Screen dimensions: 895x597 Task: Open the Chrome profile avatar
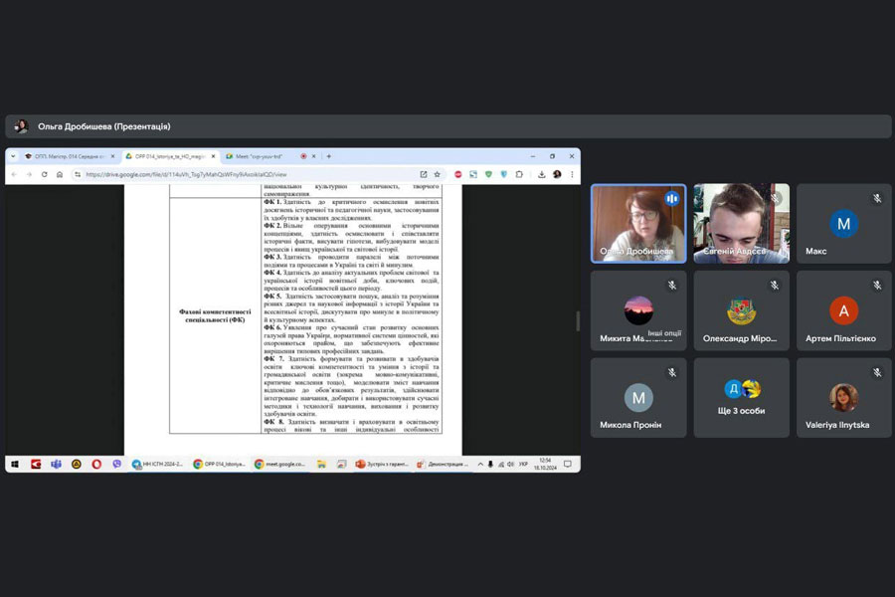tap(557, 174)
